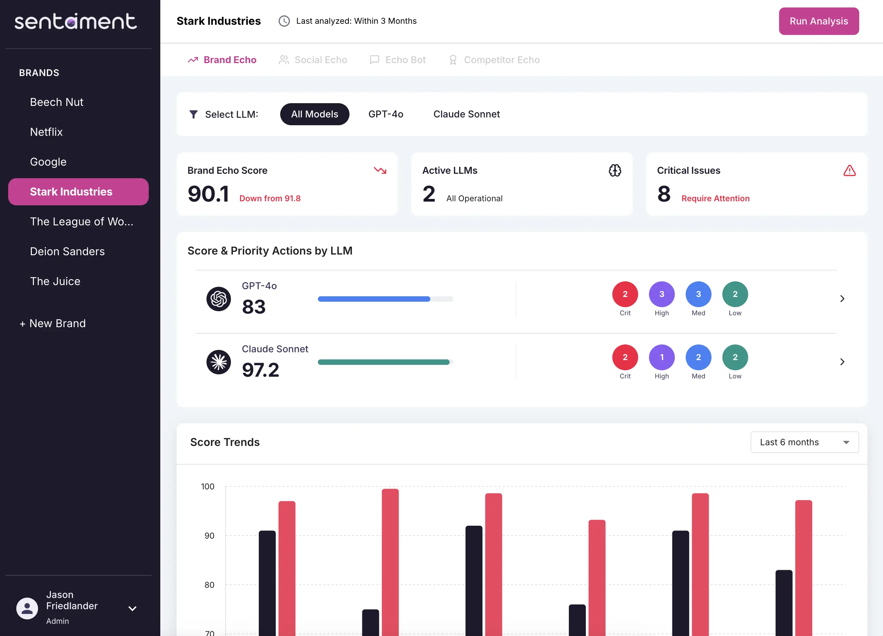This screenshot has width=883, height=636.
Task: Click GPT-4o red Crit badge
Action: (625, 294)
